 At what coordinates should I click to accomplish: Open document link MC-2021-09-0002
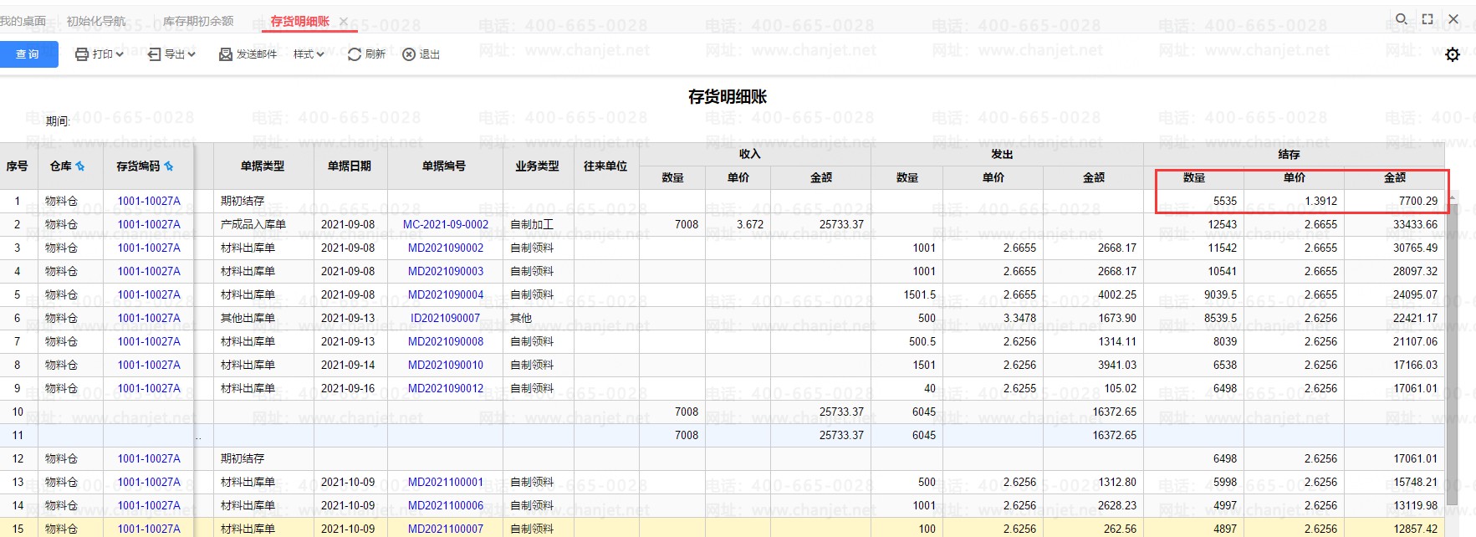[x=446, y=225]
